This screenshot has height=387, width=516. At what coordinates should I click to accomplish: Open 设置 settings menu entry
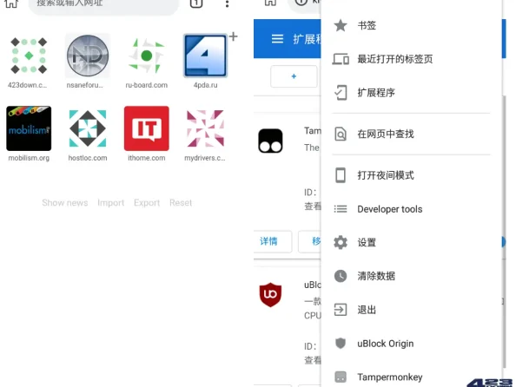coord(412,243)
